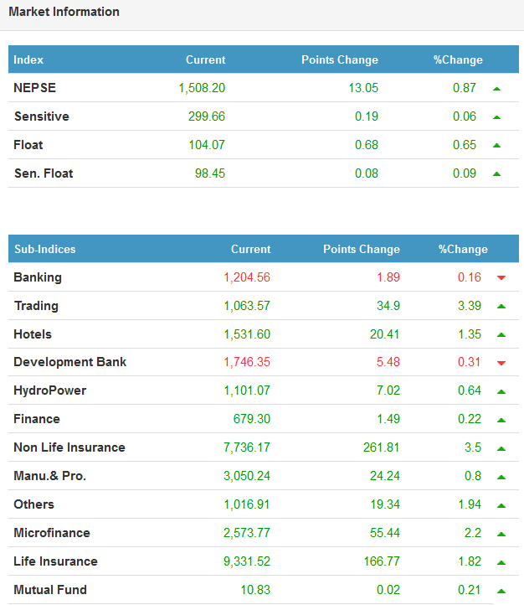Click Current header in Sub-Indices table
The height and width of the screenshot is (605, 524).
[251, 249]
